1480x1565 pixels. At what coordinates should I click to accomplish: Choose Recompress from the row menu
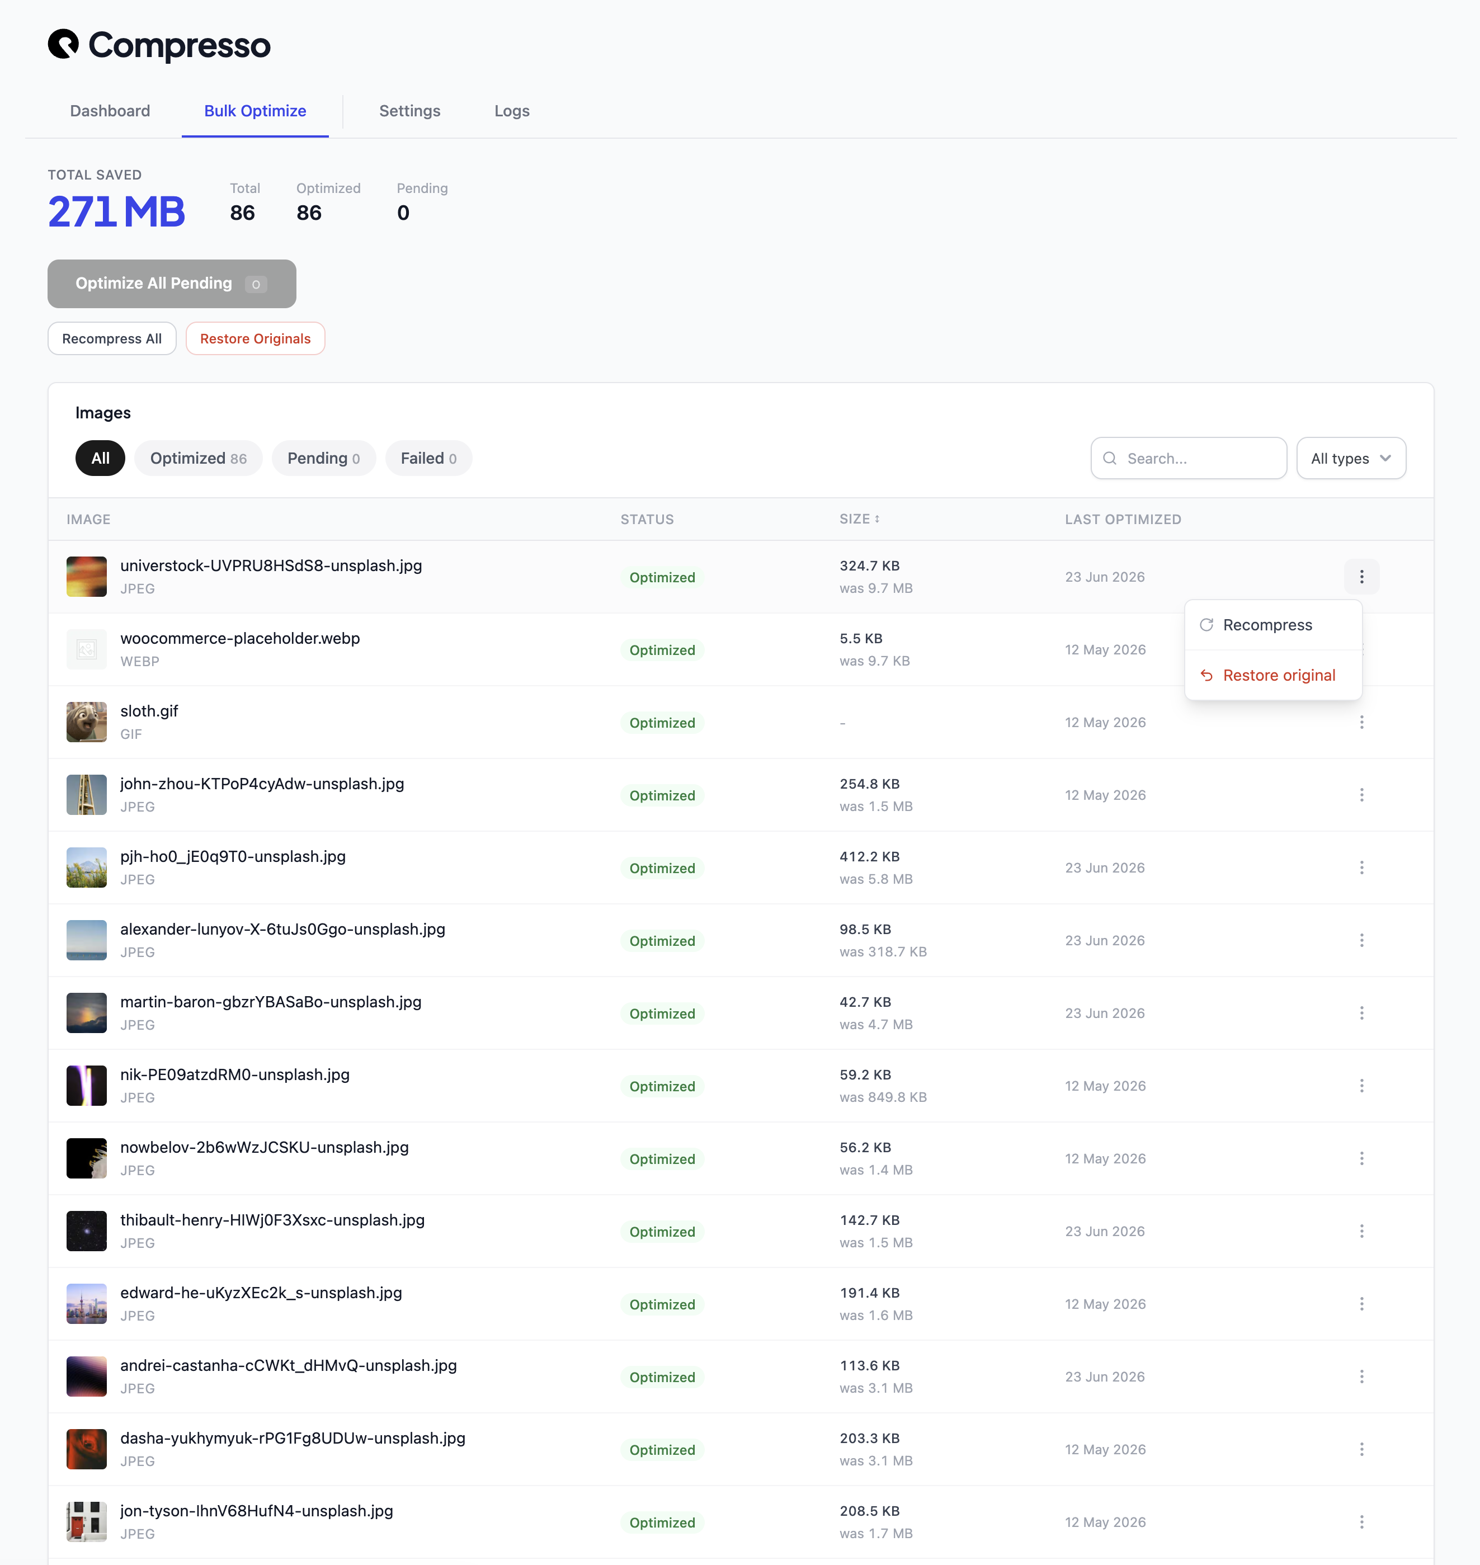click(x=1272, y=624)
